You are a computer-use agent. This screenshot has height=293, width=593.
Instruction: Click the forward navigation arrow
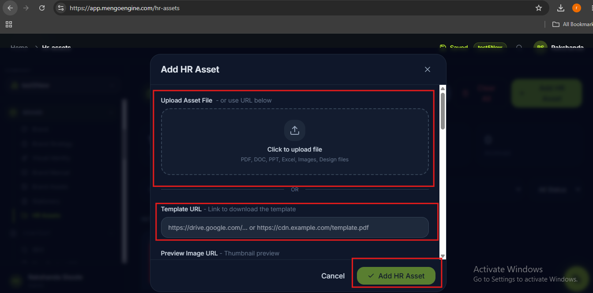pyautogui.click(x=26, y=8)
